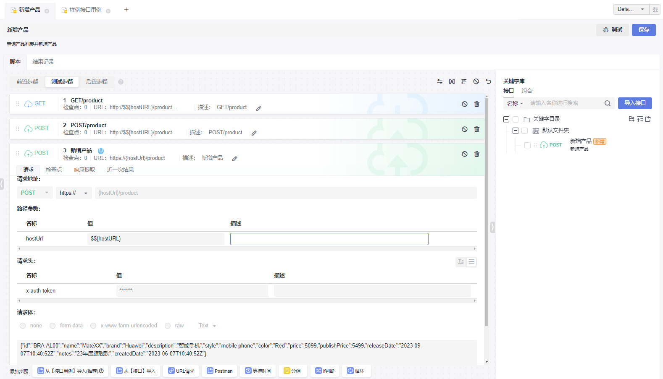The height and width of the screenshot is (379, 663).
Task: Switch request headers to list view icon
Action: tap(471, 262)
